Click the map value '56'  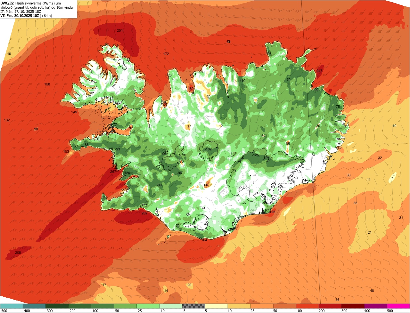tap(288, 143)
